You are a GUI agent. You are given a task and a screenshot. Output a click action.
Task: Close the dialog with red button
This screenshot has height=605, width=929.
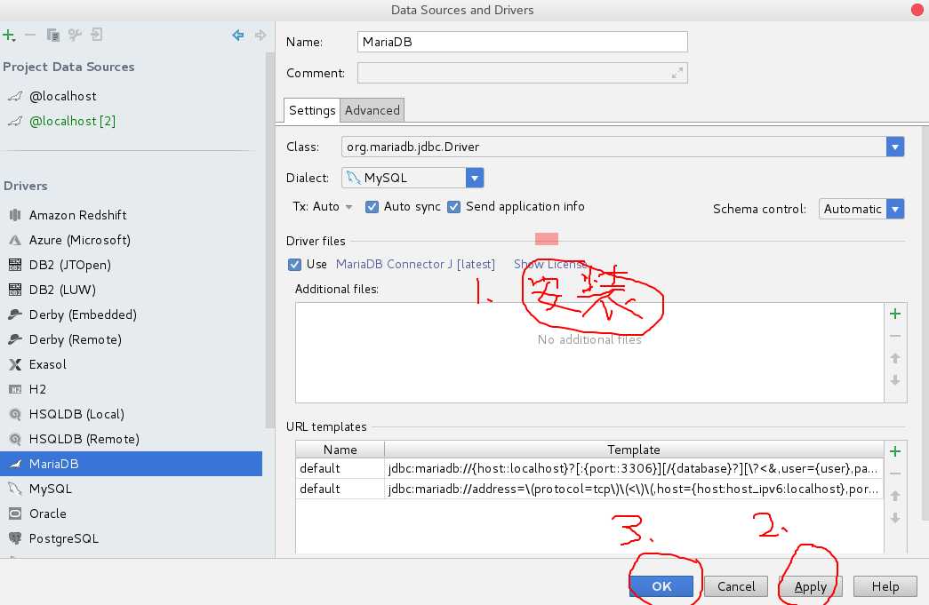917,10
